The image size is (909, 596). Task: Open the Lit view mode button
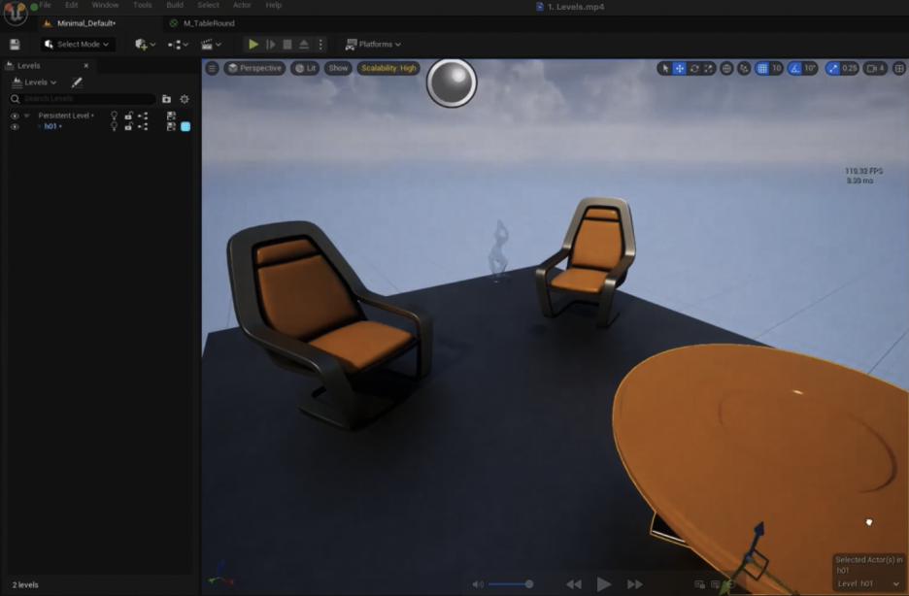[x=306, y=68]
